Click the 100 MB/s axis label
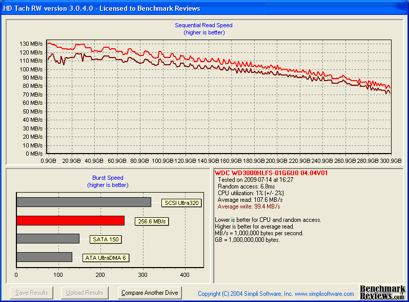Image resolution: width=409 pixels, height=302 pixels. click(31, 69)
